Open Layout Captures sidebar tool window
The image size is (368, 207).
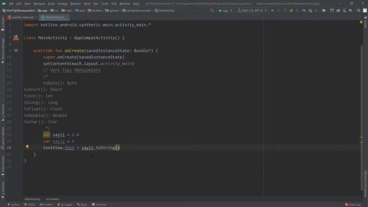coord(3,139)
